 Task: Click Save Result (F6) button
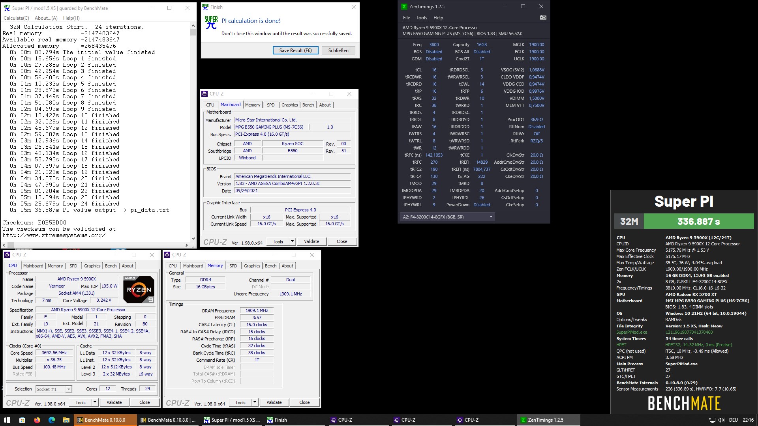tap(295, 50)
